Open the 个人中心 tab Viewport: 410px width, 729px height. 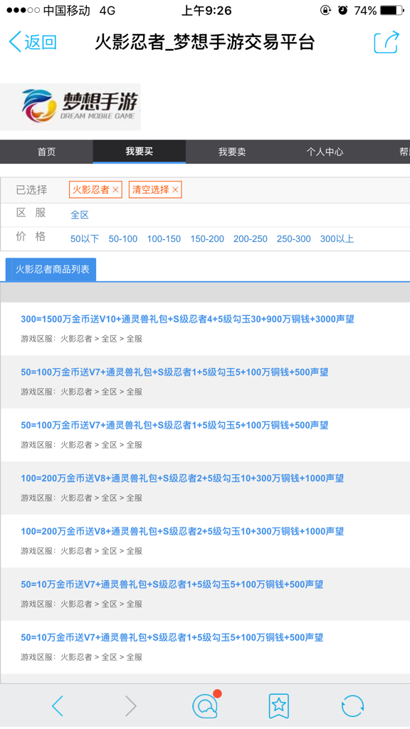tap(325, 152)
